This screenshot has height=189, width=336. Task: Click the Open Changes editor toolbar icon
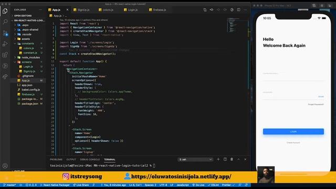(x=205, y=10)
